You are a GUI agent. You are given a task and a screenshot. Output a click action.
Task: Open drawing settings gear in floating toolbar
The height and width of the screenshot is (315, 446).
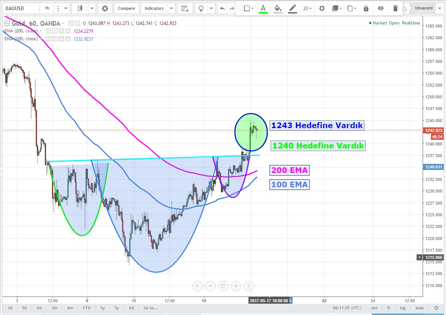point(322,8)
